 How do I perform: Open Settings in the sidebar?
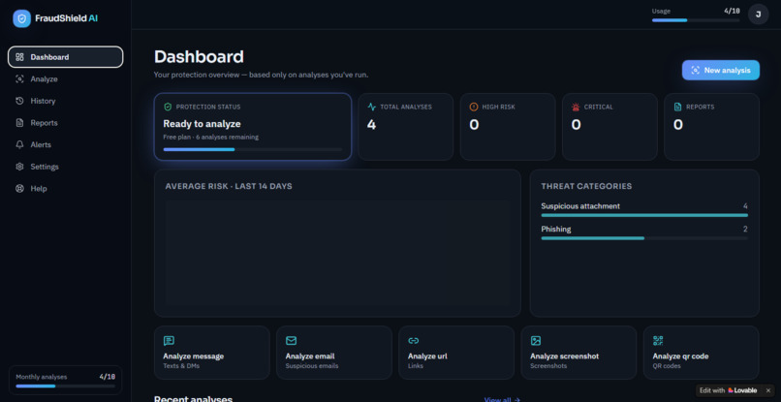pyautogui.click(x=65, y=167)
